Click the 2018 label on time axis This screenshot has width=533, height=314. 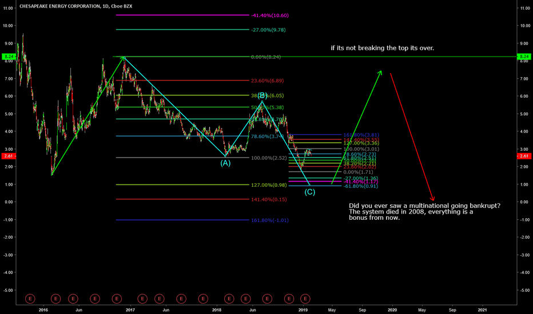click(x=217, y=310)
